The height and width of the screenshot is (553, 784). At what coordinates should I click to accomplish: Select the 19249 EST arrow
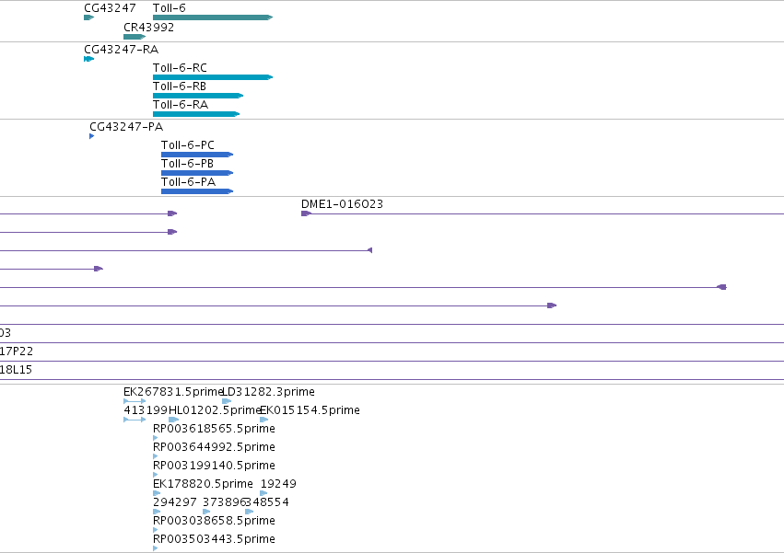tap(263, 493)
